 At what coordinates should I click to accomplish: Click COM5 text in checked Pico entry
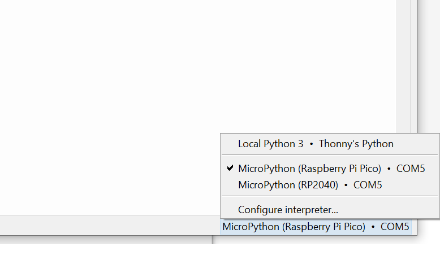point(411,168)
